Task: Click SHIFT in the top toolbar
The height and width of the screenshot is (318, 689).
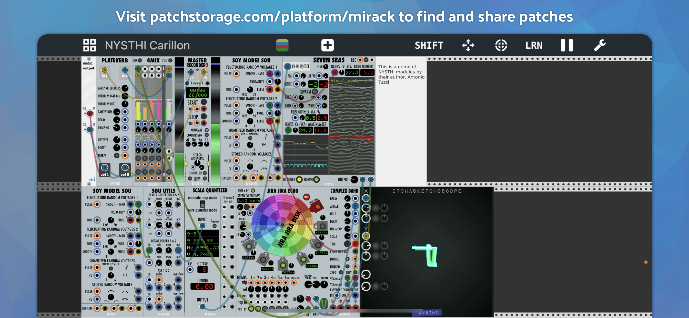Action: pyautogui.click(x=429, y=45)
